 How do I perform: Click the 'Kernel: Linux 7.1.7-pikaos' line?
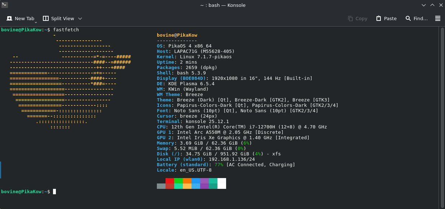point(194,57)
